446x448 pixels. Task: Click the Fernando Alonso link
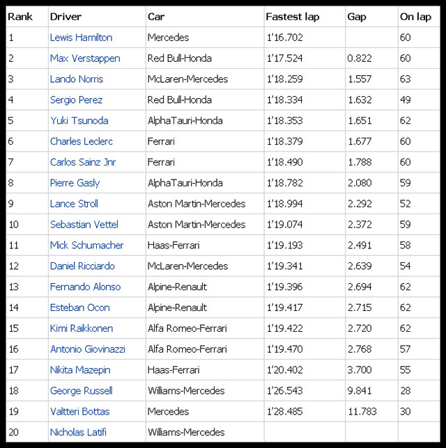coord(85,287)
